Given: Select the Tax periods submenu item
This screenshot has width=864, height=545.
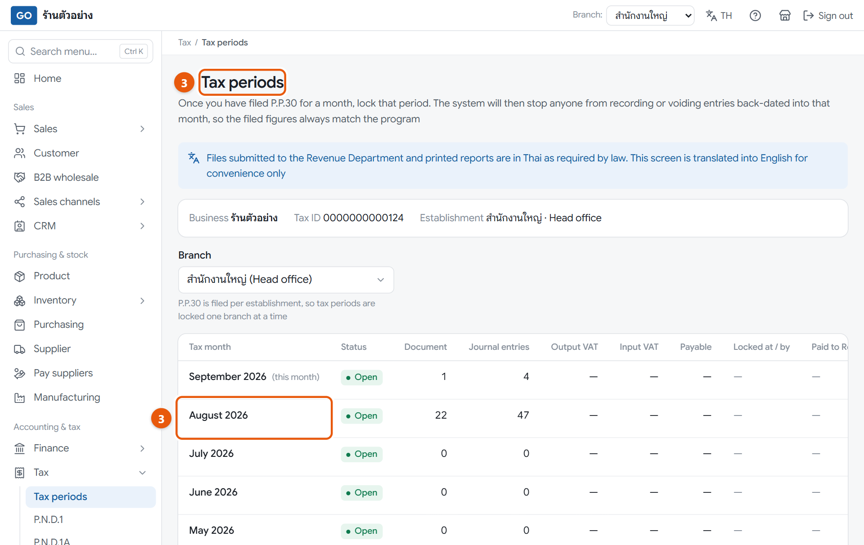Looking at the screenshot, I should 90,497.
